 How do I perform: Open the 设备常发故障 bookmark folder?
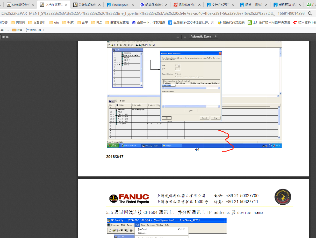[117, 23]
